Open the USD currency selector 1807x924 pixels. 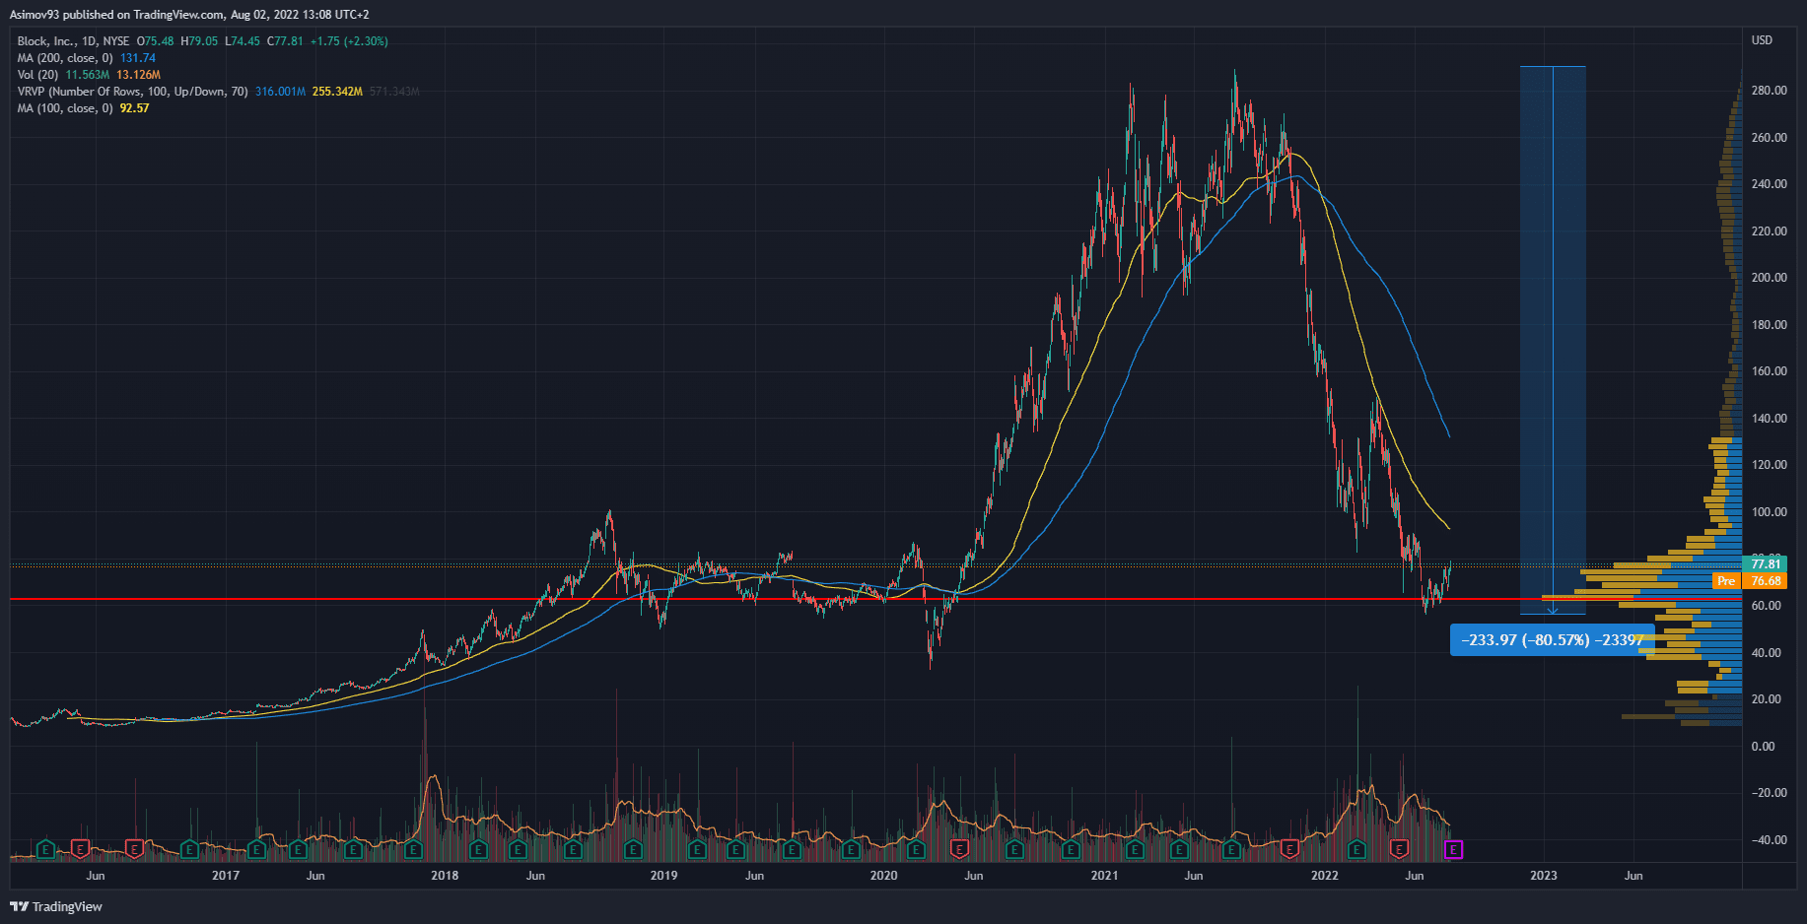click(x=1761, y=40)
